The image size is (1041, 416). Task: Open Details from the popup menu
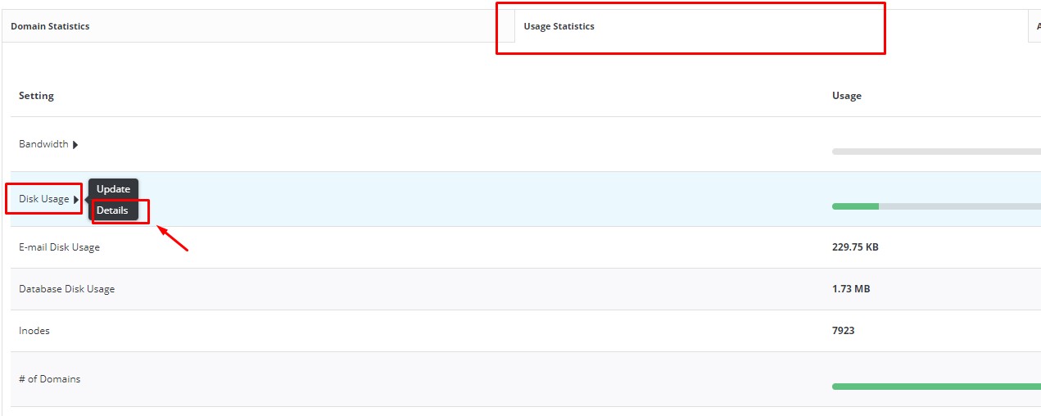pos(113,210)
